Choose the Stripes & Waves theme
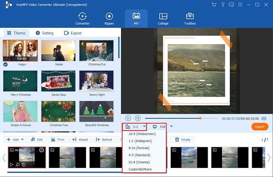Image resolution: width=273 pixels, height=177 pixels. [20, 111]
